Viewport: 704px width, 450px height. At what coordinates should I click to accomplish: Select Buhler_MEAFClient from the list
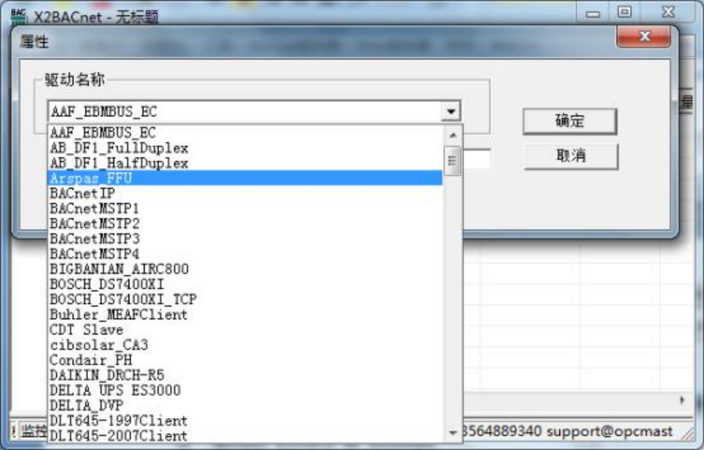click(245, 314)
